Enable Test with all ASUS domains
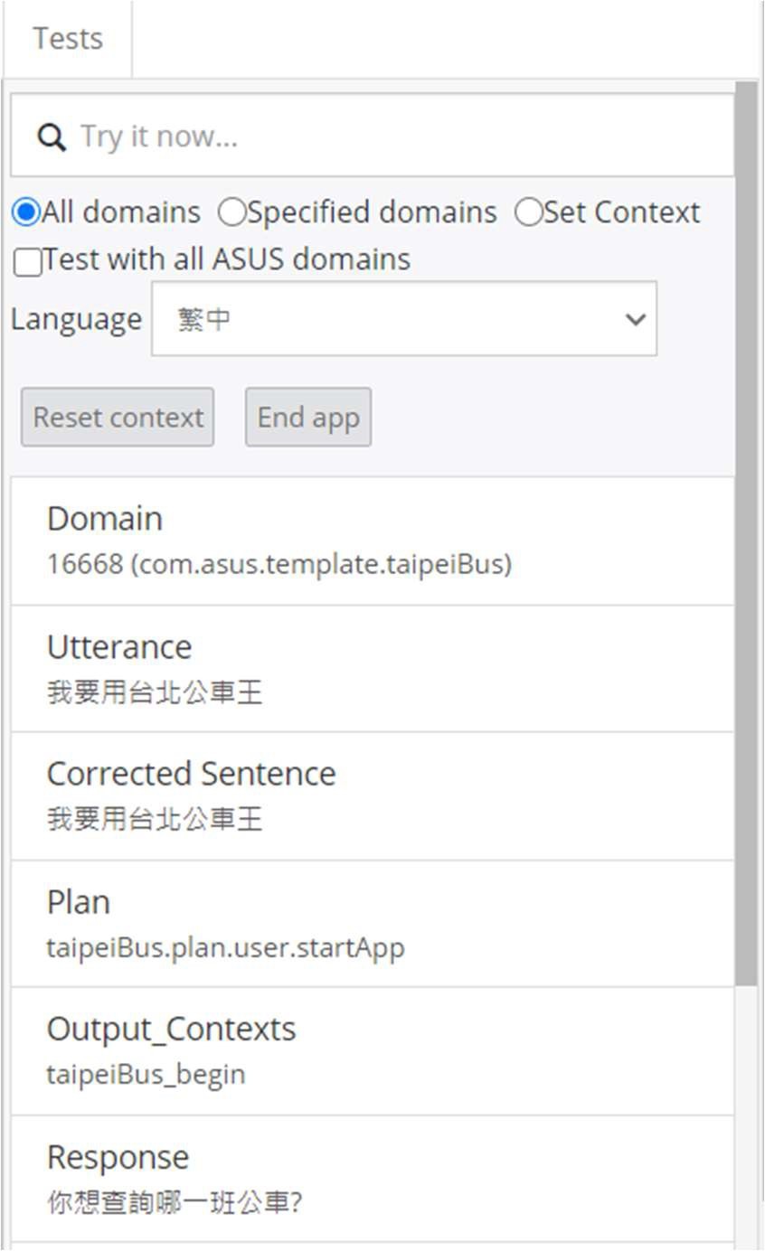The height and width of the screenshot is (1251, 765). pos(28,263)
